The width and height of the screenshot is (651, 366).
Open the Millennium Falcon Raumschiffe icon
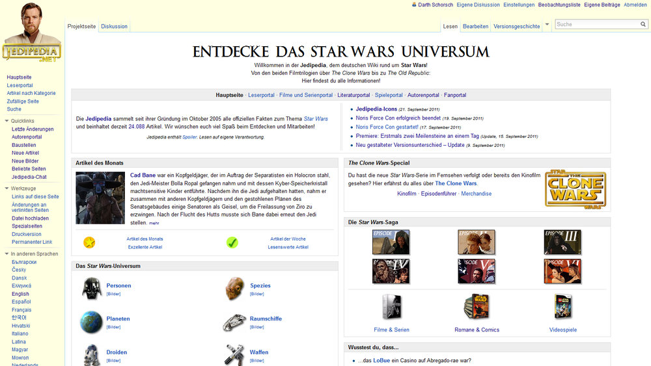[x=234, y=322]
